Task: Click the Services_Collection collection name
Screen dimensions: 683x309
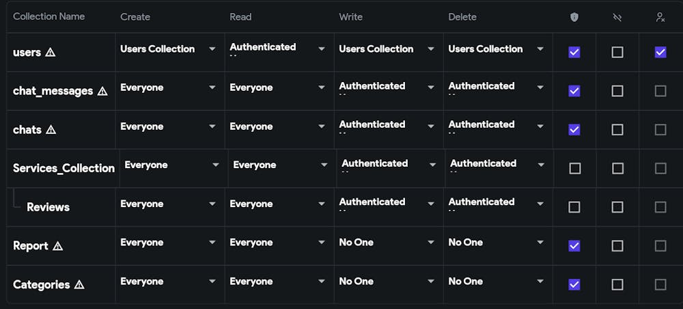Action: coord(64,168)
